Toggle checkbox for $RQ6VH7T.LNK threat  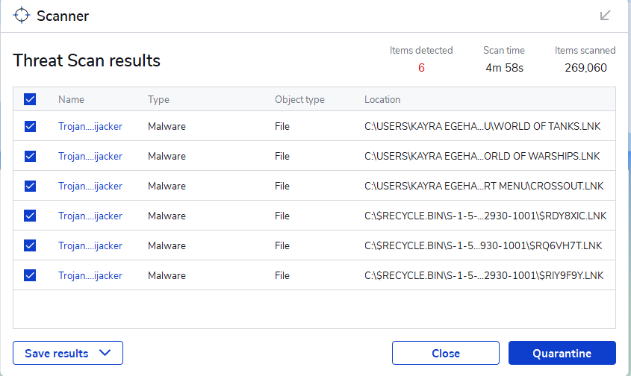(x=30, y=245)
